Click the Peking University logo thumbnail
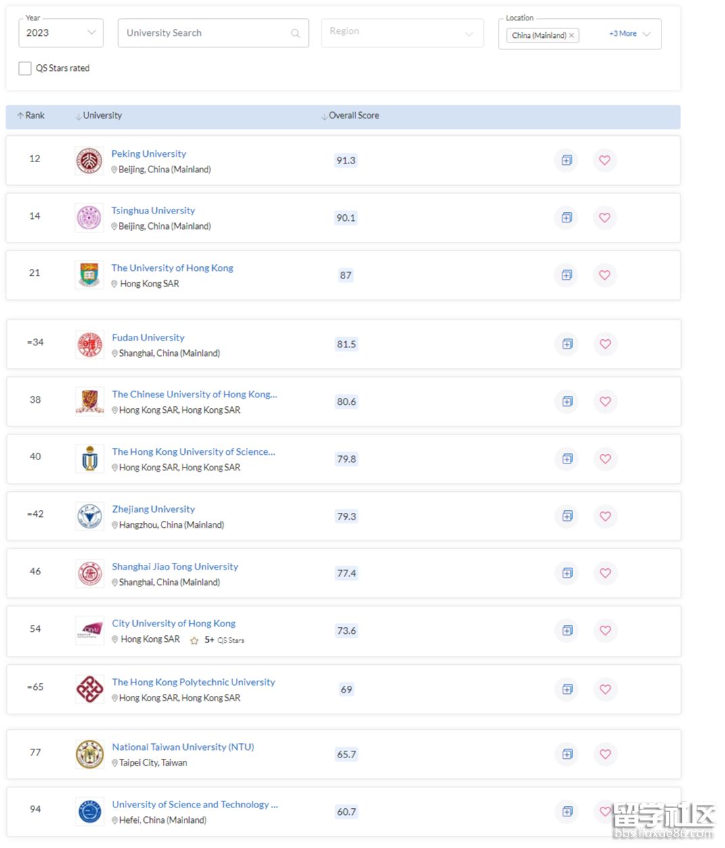Viewport: 725px width, 848px height. (89, 161)
